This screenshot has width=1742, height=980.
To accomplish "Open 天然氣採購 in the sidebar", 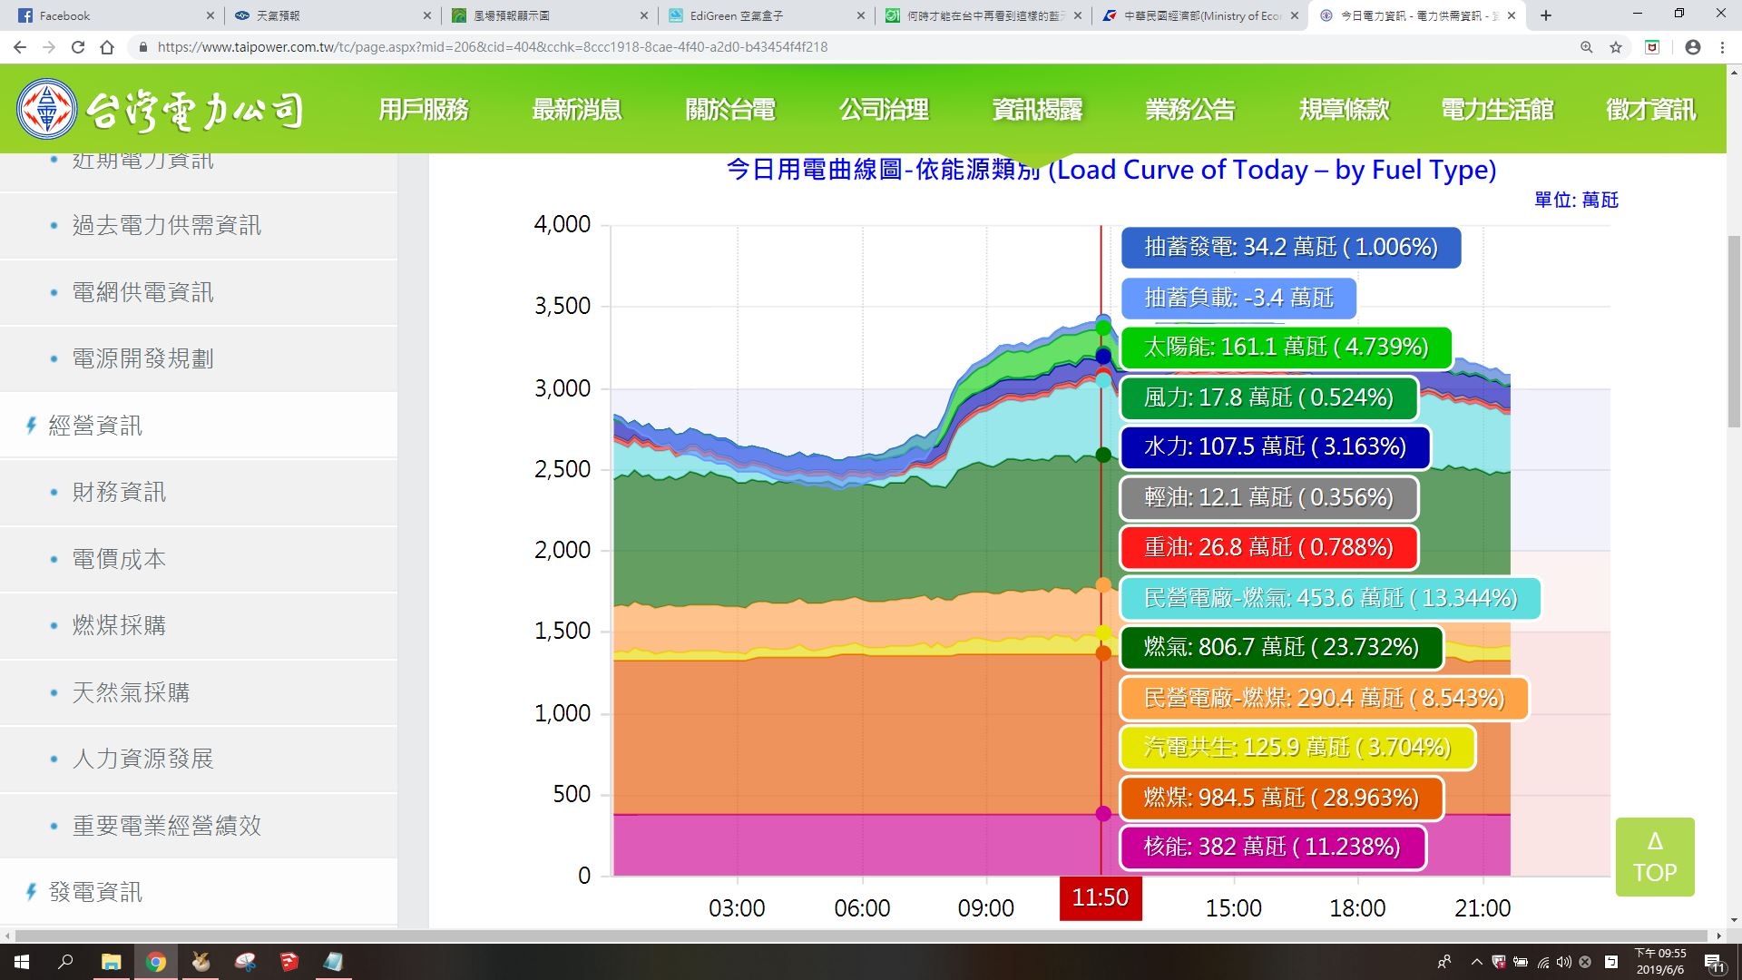I will click(199, 692).
